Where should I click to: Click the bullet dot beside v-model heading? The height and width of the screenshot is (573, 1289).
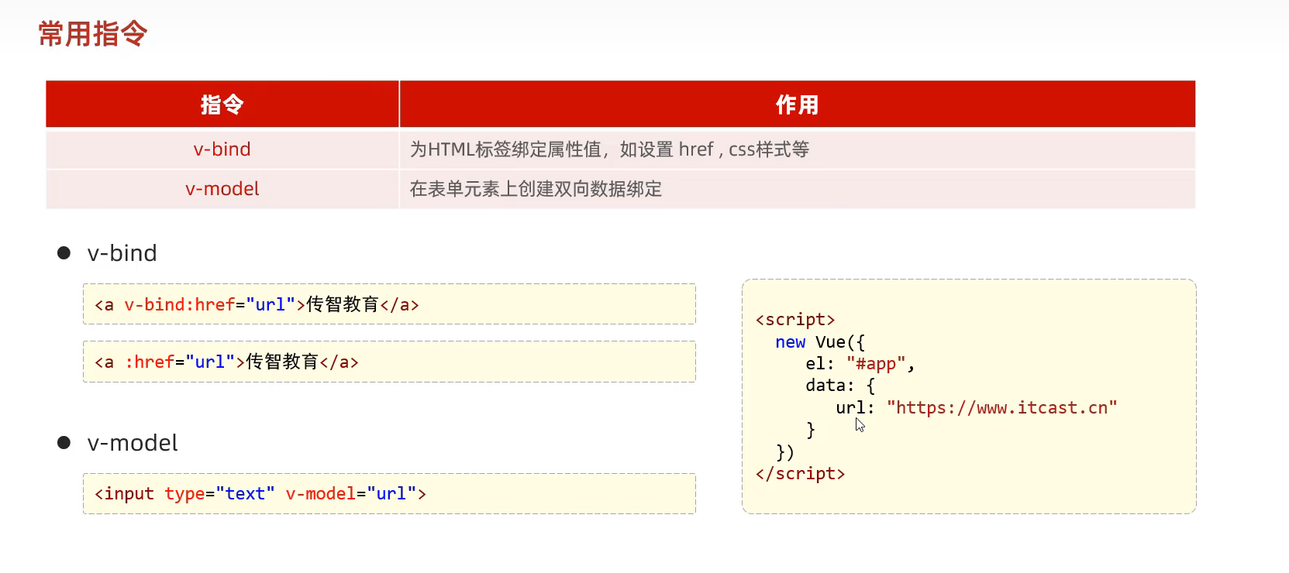(64, 443)
